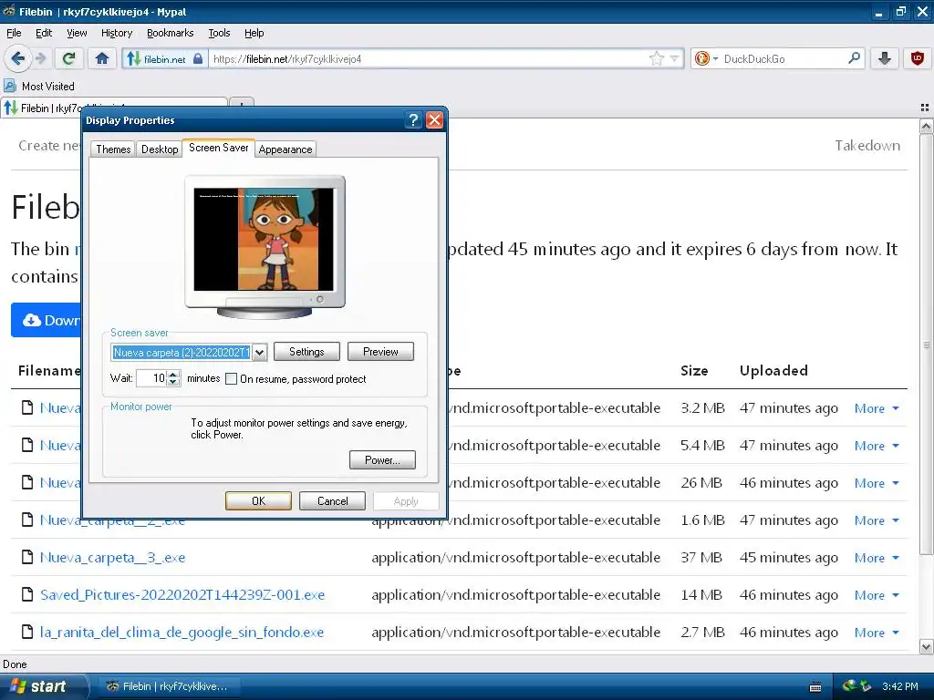Click the DuckDuckGo search field

(x=784, y=59)
